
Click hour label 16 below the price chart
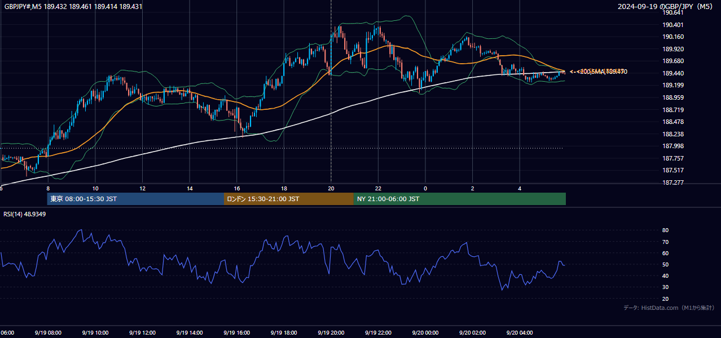[237, 188]
